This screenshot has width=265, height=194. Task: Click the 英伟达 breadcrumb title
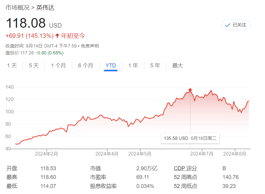pos(45,8)
